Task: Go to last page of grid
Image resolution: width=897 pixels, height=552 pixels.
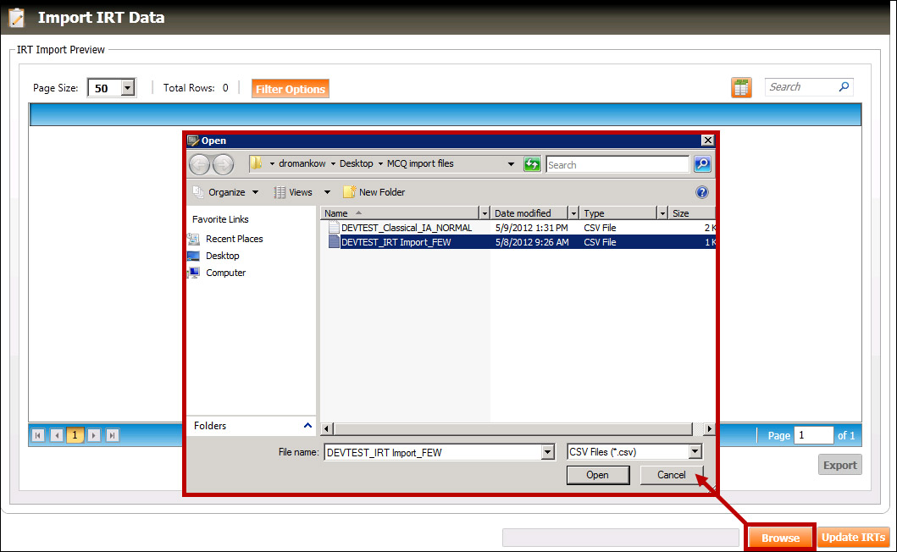Action: pos(112,435)
